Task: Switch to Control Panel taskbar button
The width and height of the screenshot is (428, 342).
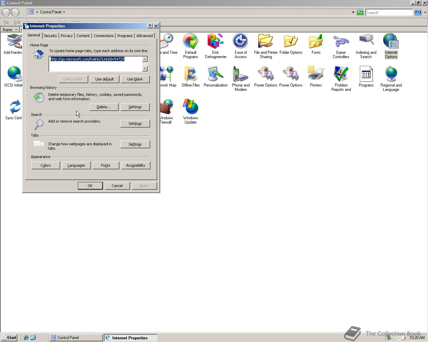Action: 76,338
